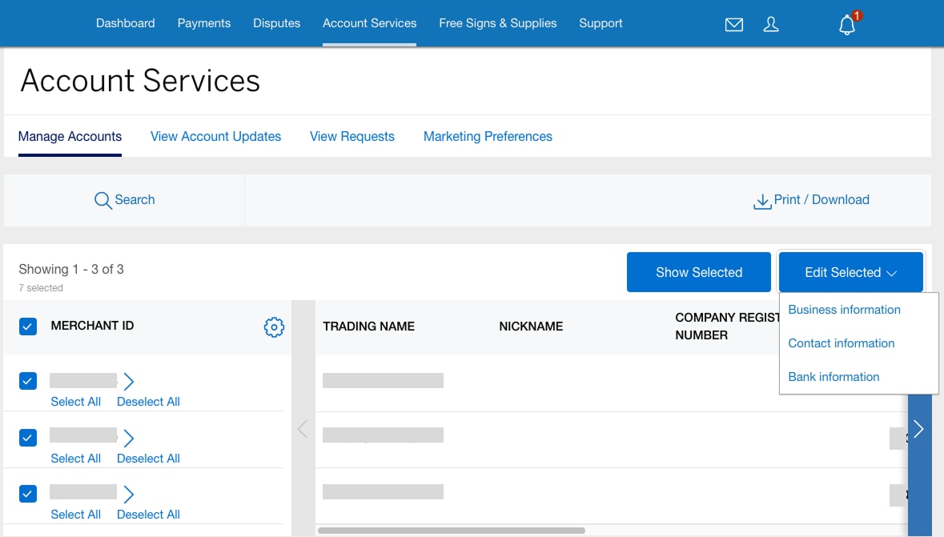Click the Nickname column header
This screenshot has width=944, height=537.
531,327
